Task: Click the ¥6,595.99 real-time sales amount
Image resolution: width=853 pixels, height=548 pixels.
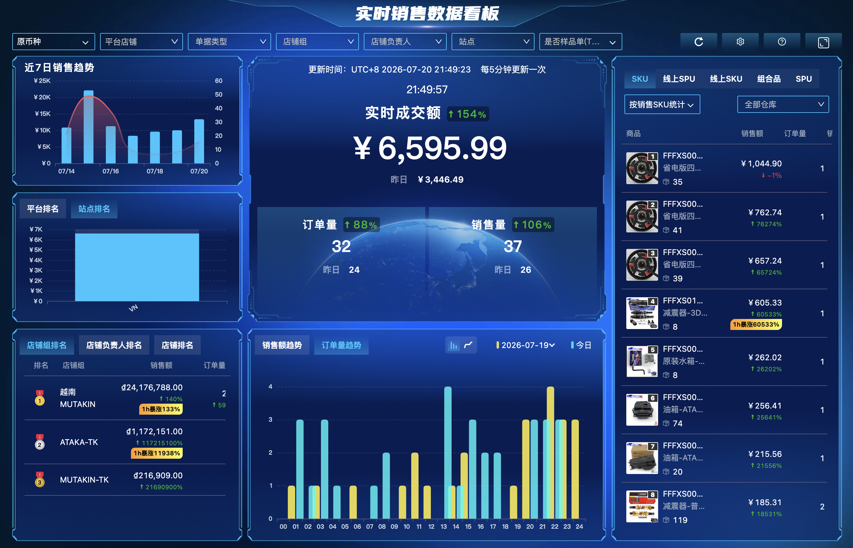Action: coord(430,148)
